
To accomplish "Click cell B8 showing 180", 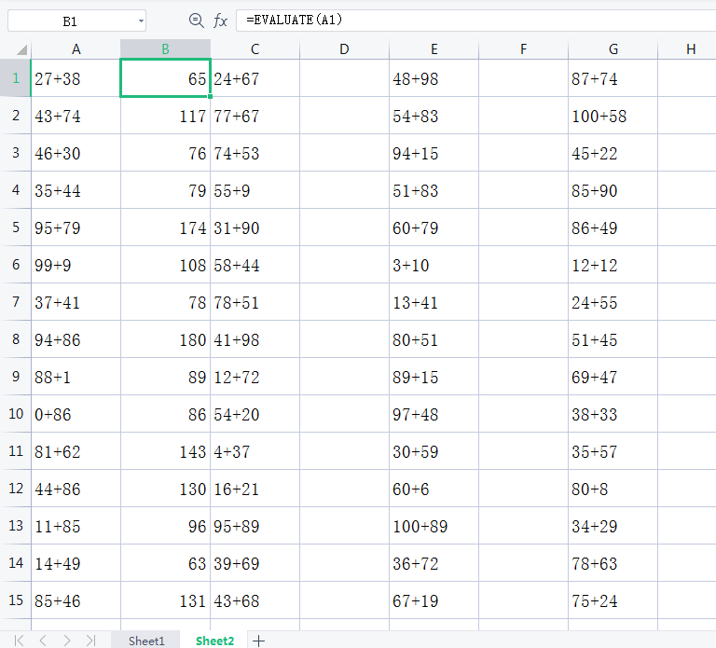I will [165, 339].
